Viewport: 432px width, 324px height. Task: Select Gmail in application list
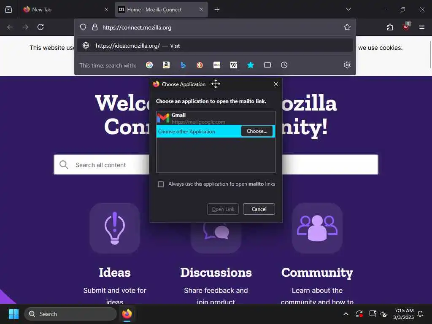click(216, 118)
